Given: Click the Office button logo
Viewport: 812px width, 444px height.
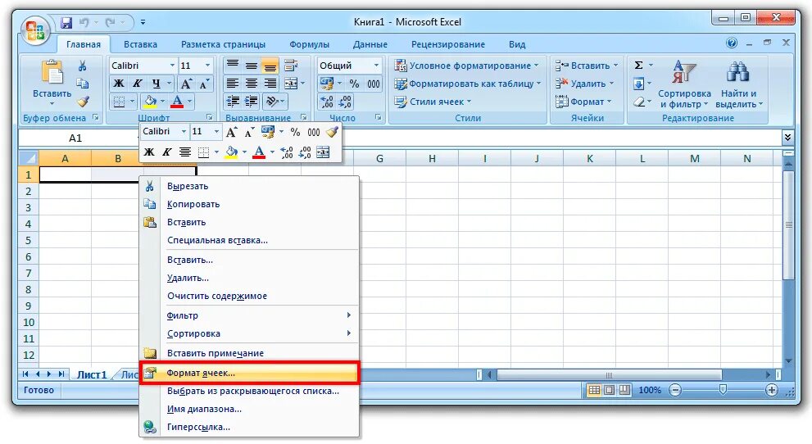Looking at the screenshot, I should pyautogui.click(x=35, y=32).
